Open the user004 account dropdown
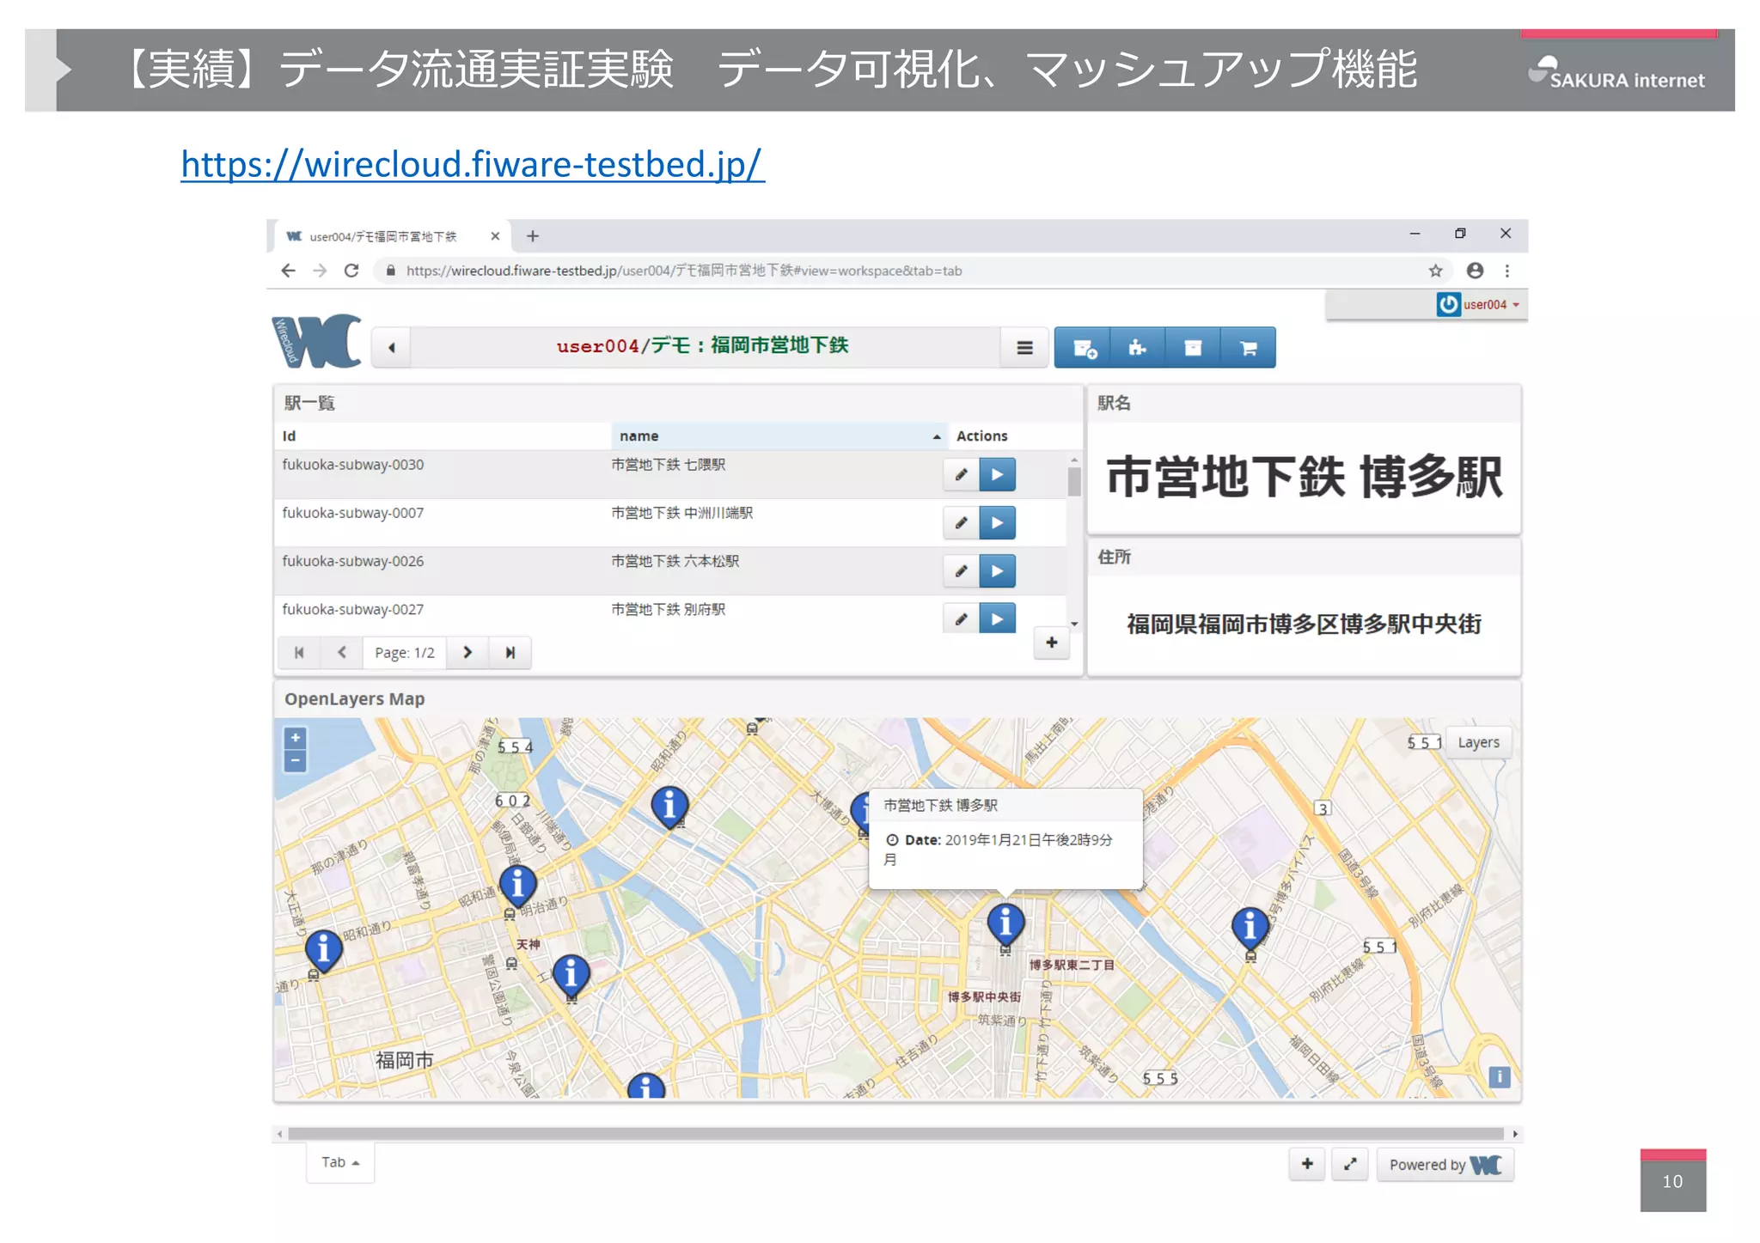Viewport: 1760px width, 1243px height. coord(1478,304)
